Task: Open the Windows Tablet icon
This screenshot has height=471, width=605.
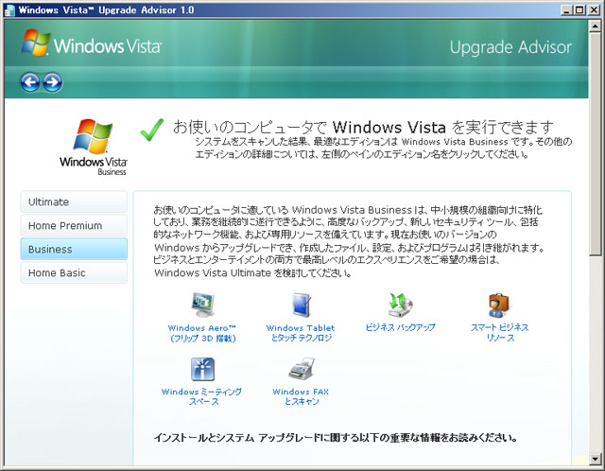Action: 302,305
